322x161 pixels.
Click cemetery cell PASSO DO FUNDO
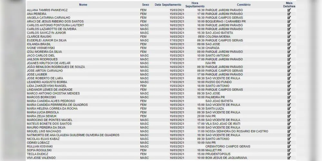coord(219,82)
